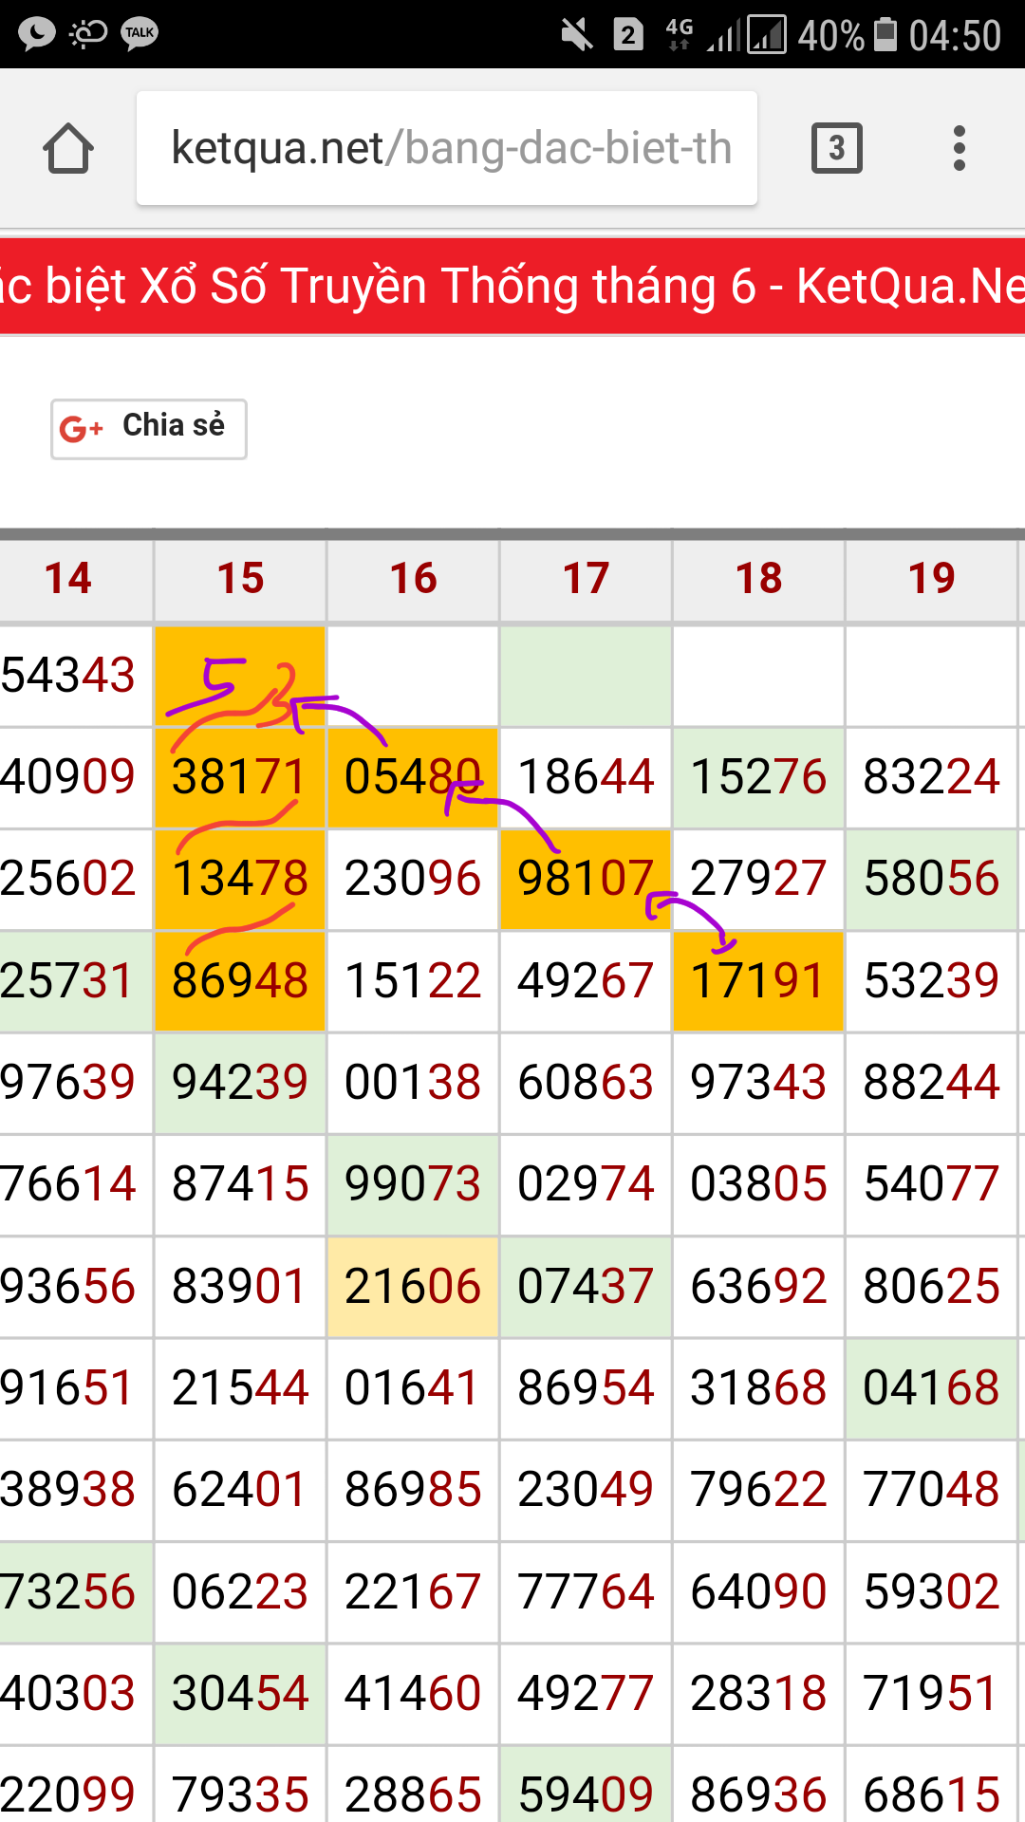Image resolution: width=1025 pixels, height=1822 pixels.
Task: Select the column header 15
Action: [x=240, y=578]
